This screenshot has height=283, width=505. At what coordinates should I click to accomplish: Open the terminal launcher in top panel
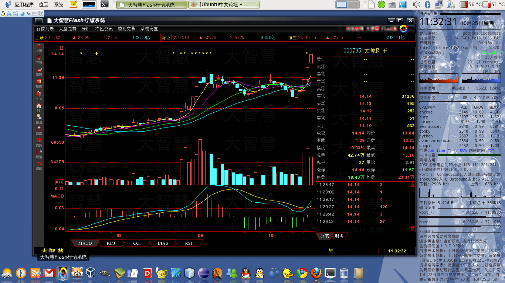[105, 4]
